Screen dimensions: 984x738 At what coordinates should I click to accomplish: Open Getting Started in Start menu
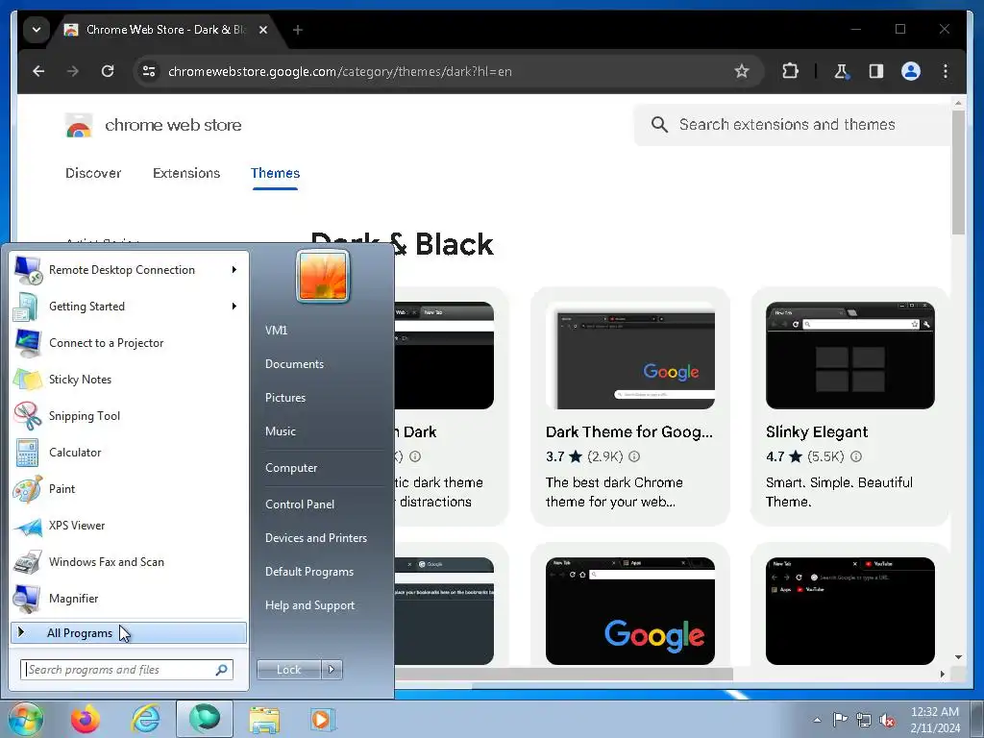[87, 307]
